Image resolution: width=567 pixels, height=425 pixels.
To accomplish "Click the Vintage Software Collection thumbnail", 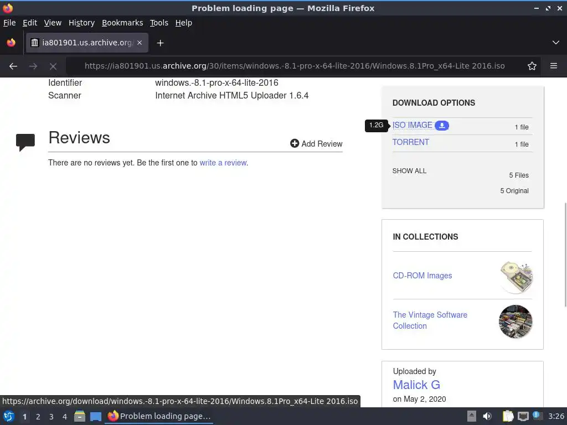I will [516, 322].
